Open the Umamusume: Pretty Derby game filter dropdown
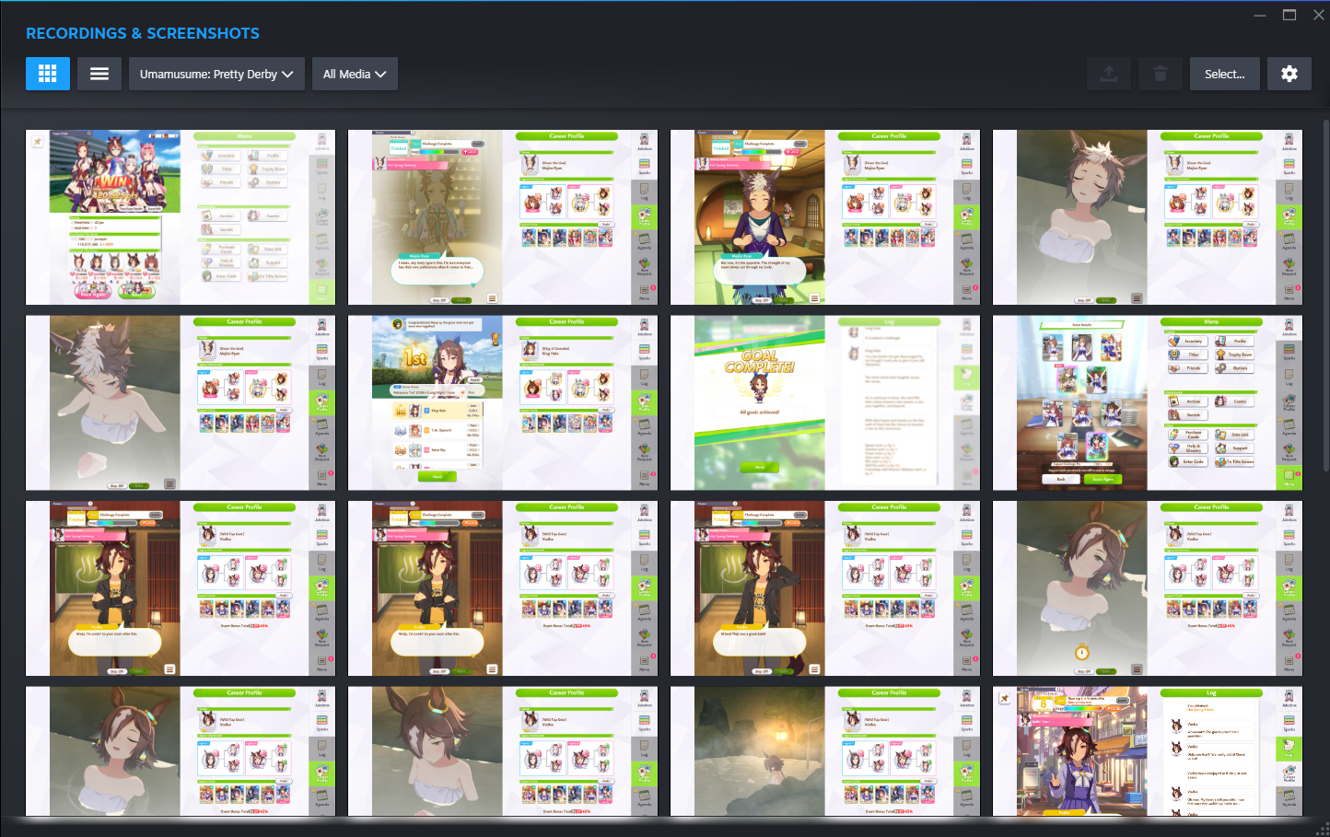 (216, 74)
